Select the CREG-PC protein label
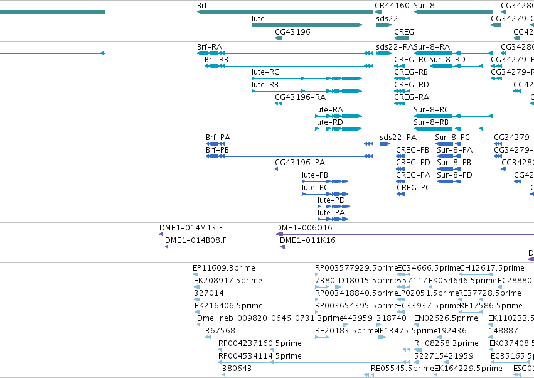Viewport: 534px width, 378px height. pos(414,188)
